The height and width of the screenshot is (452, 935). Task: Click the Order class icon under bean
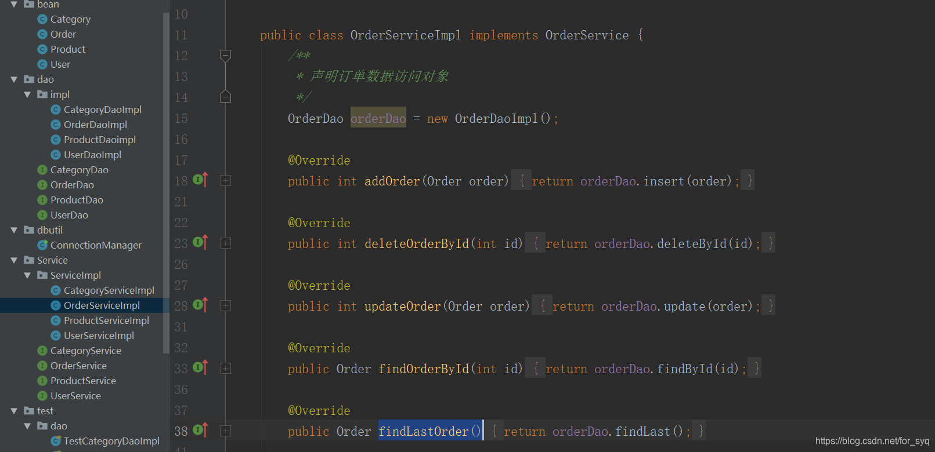pos(42,34)
